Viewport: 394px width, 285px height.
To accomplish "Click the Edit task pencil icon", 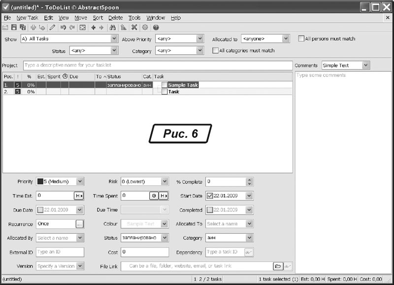I will coord(52,28).
